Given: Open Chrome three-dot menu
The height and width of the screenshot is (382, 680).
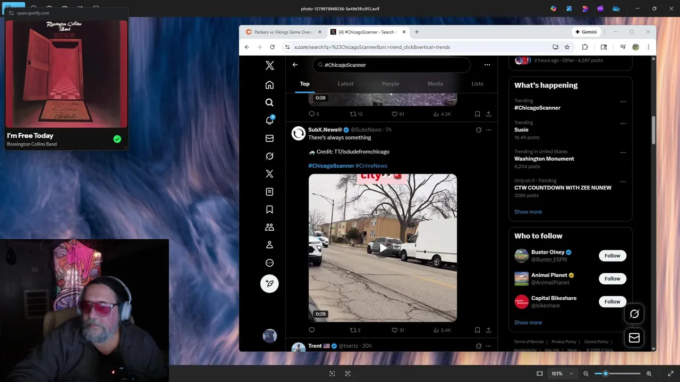Looking at the screenshot, I should pyautogui.click(x=648, y=47).
